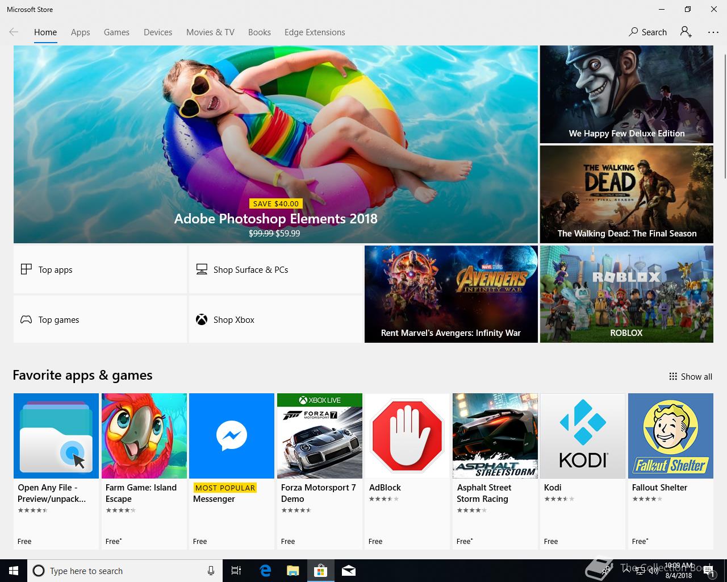Click the Task View taskbar icon
This screenshot has width=727, height=582.
click(x=236, y=571)
